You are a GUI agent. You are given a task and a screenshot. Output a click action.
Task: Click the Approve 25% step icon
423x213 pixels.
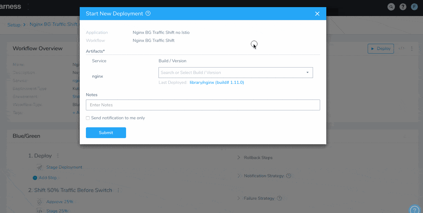40,202
